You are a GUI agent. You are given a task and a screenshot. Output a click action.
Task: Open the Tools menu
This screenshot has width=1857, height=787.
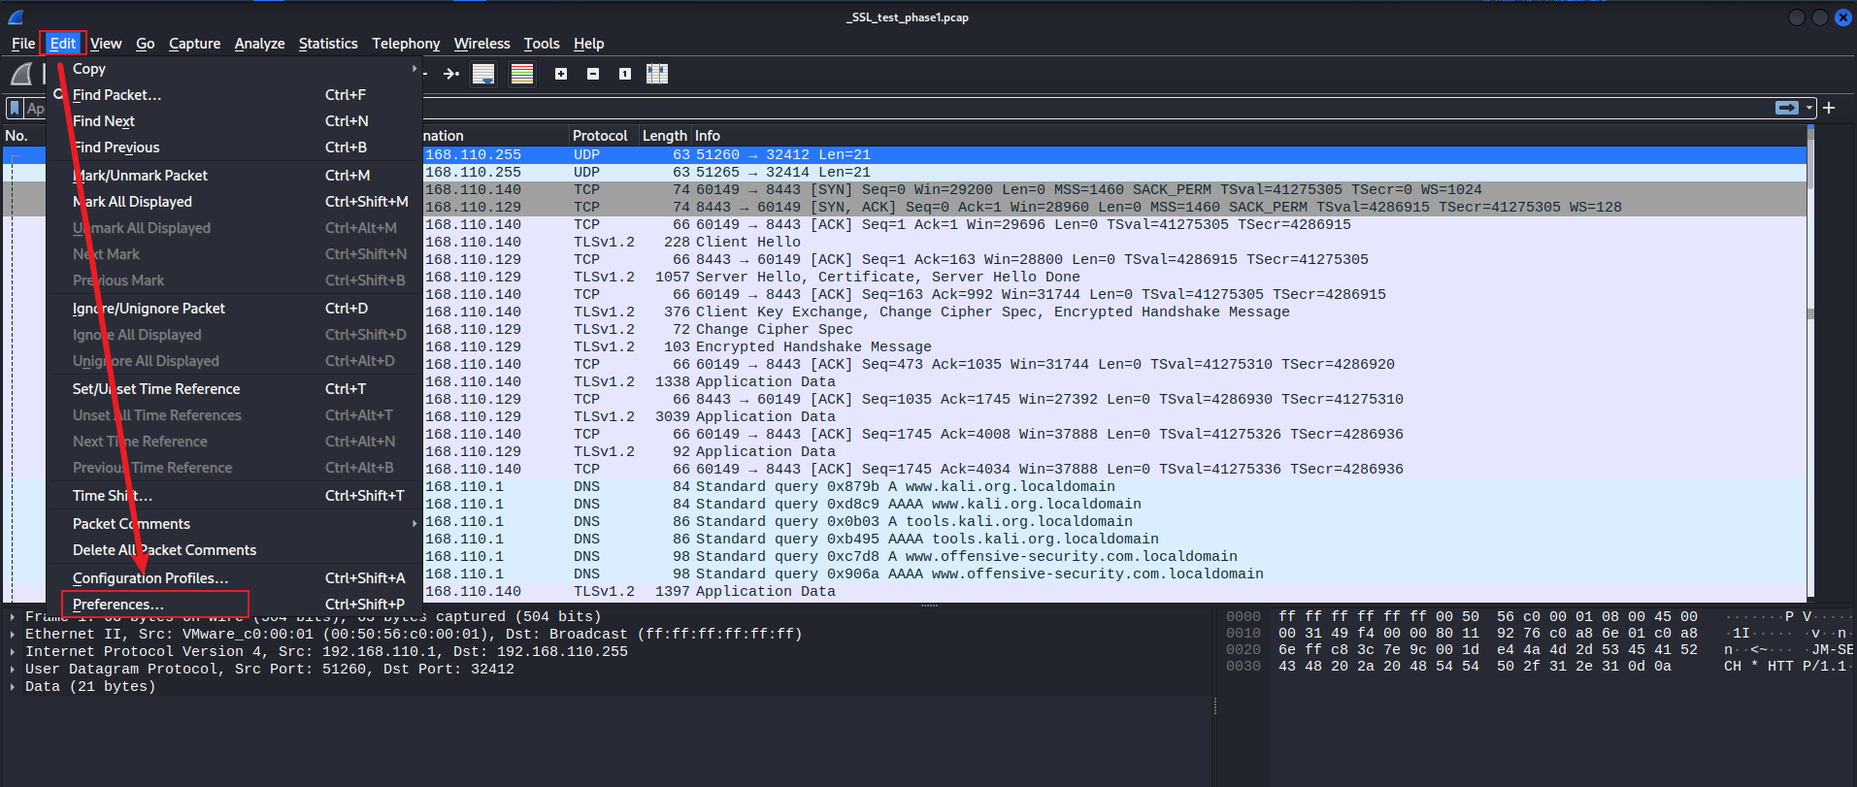pos(542,44)
